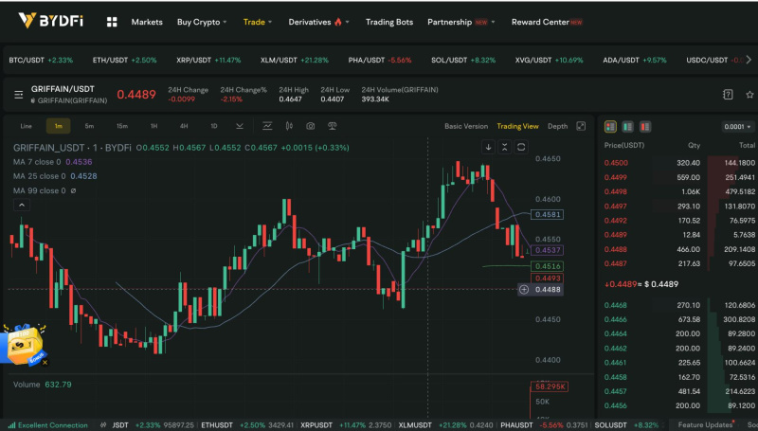Expand the Buy Crypto dropdown menu
This screenshot has height=431, width=758.
pyautogui.click(x=202, y=21)
